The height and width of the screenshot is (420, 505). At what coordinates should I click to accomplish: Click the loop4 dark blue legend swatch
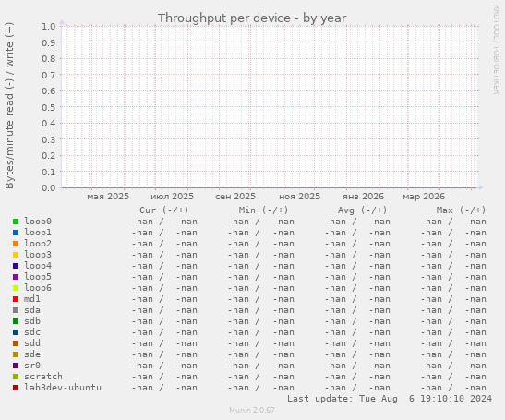tap(16, 266)
